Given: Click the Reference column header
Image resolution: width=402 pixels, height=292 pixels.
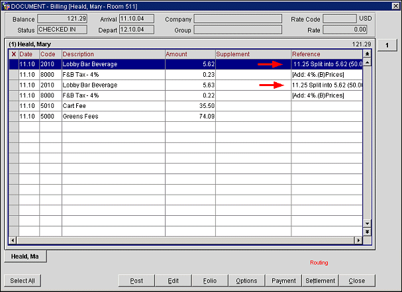Looking at the screenshot, I should (x=326, y=54).
